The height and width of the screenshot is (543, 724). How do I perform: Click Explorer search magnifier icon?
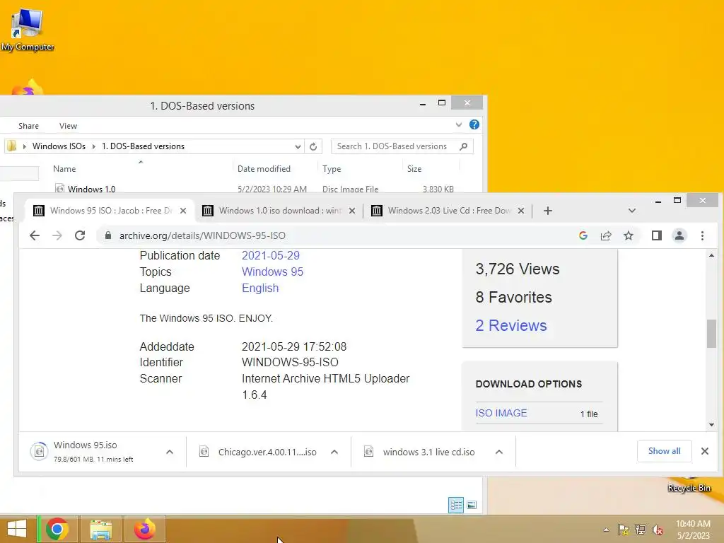coord(464,146)
